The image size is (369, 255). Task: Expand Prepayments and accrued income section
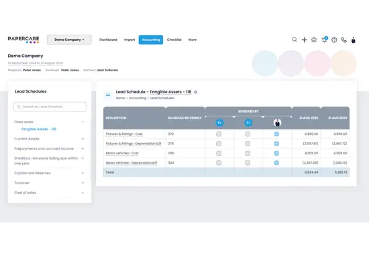(83, 148)
